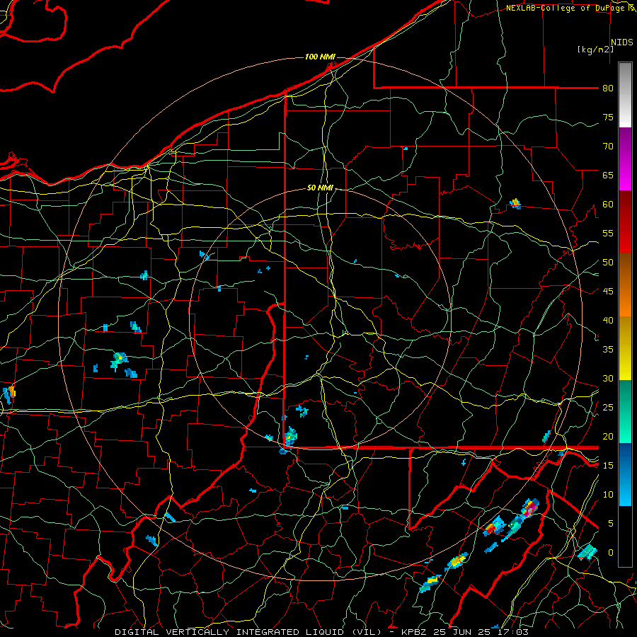The height and width of the screenshot is (637, 637).
Task: Click the 75 value on the color scale
Action: tap(608, 117)
